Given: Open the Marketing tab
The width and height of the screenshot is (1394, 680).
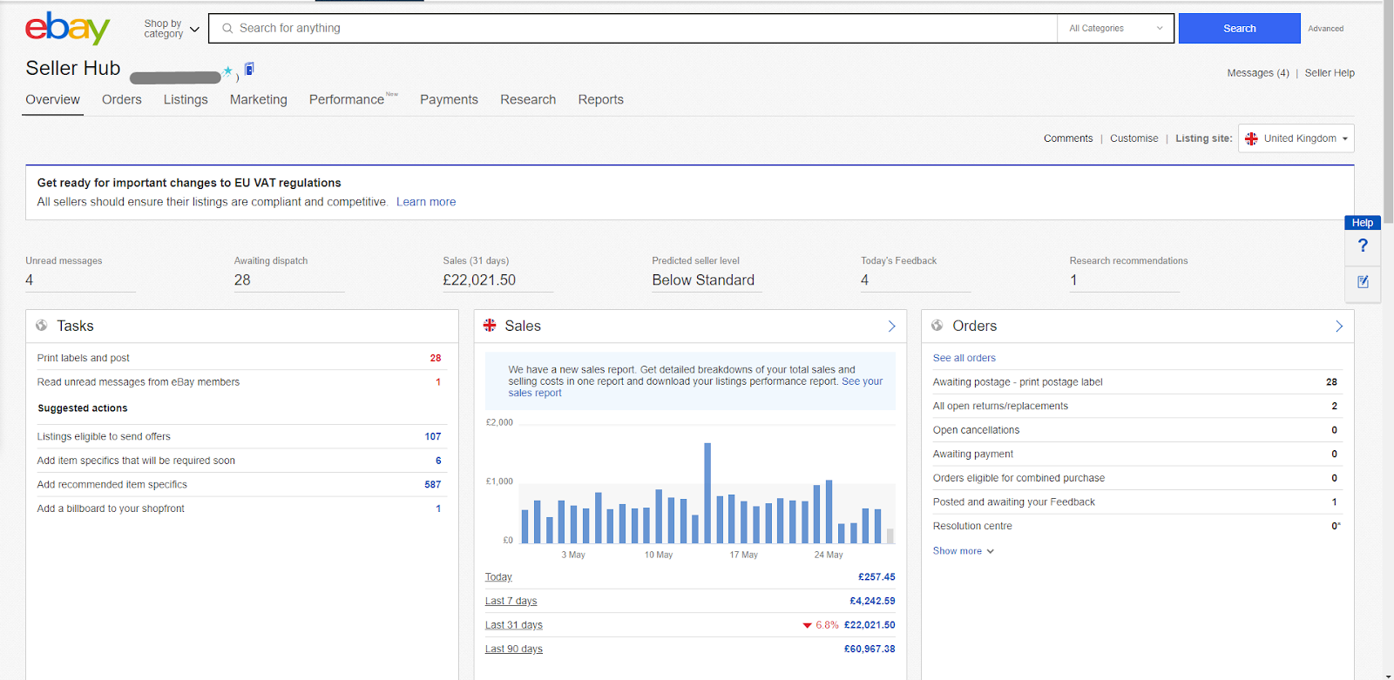Looking at the screenshot, I should coord(258,99).
